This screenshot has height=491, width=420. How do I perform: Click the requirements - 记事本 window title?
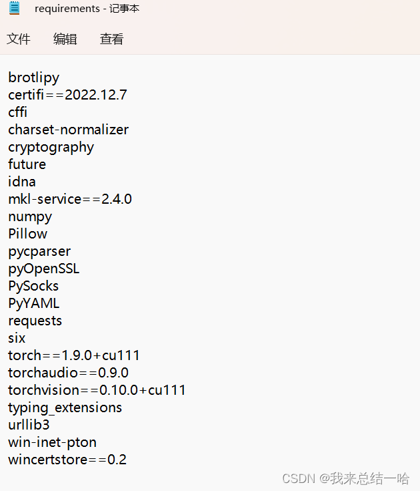(x=87, y=9)
